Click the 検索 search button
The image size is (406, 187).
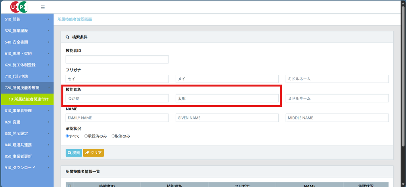pyautogui.click(x=74, y=153)
